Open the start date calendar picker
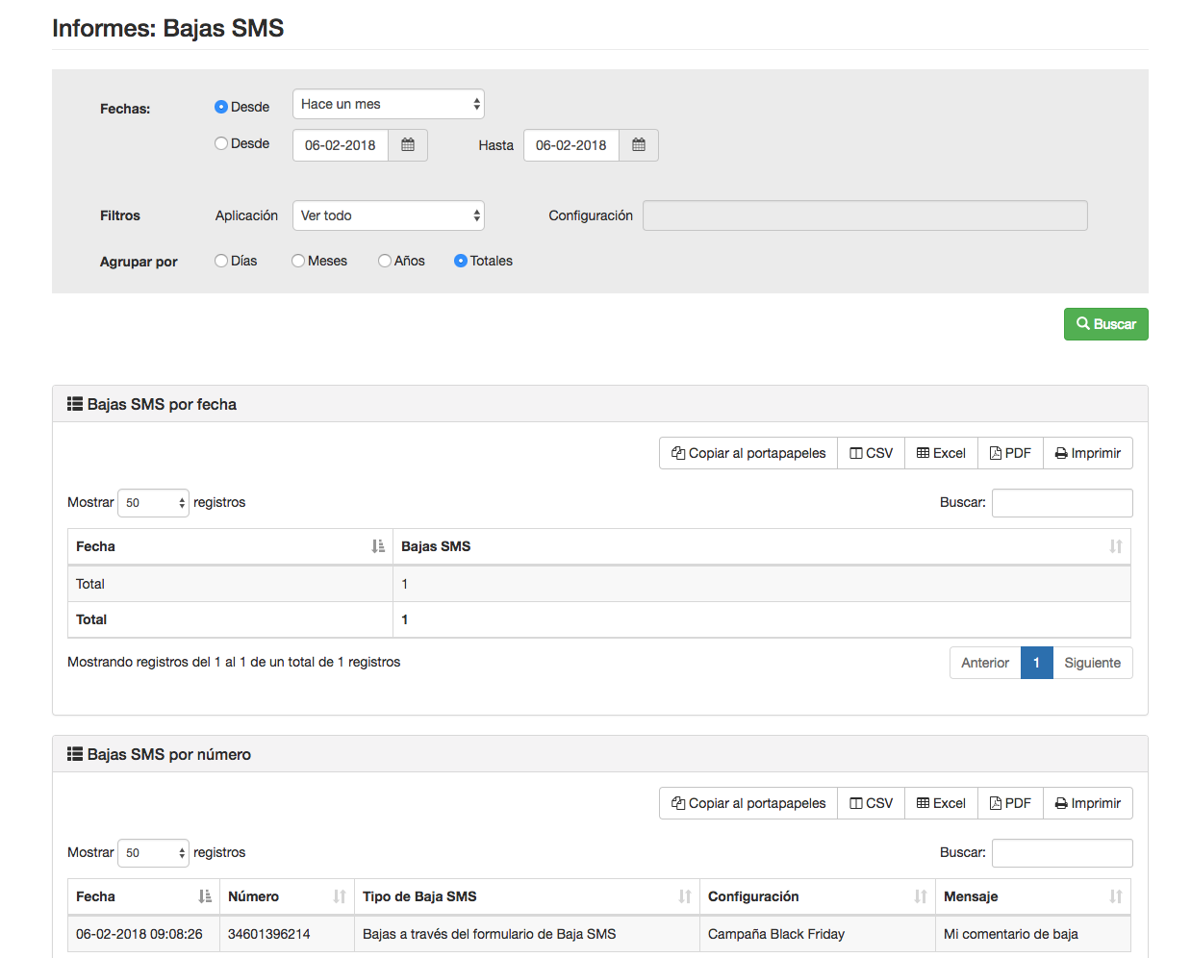This screenshot has height=958, width=1191. pyautogui.click(x=408, y=145)
